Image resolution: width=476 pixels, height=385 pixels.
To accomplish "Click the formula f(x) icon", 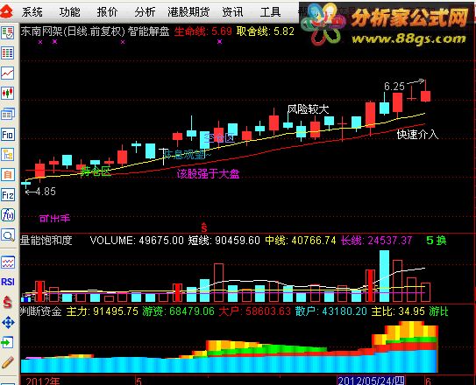I will coord(8,215).
